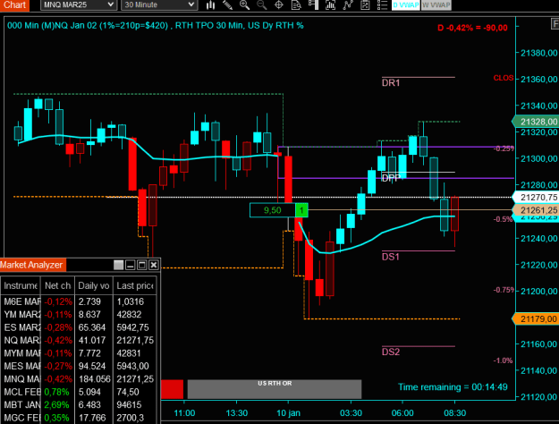Screen dimensions: 559x424
Task: Click the US RTH OR gray session bar
Action: 275,389
